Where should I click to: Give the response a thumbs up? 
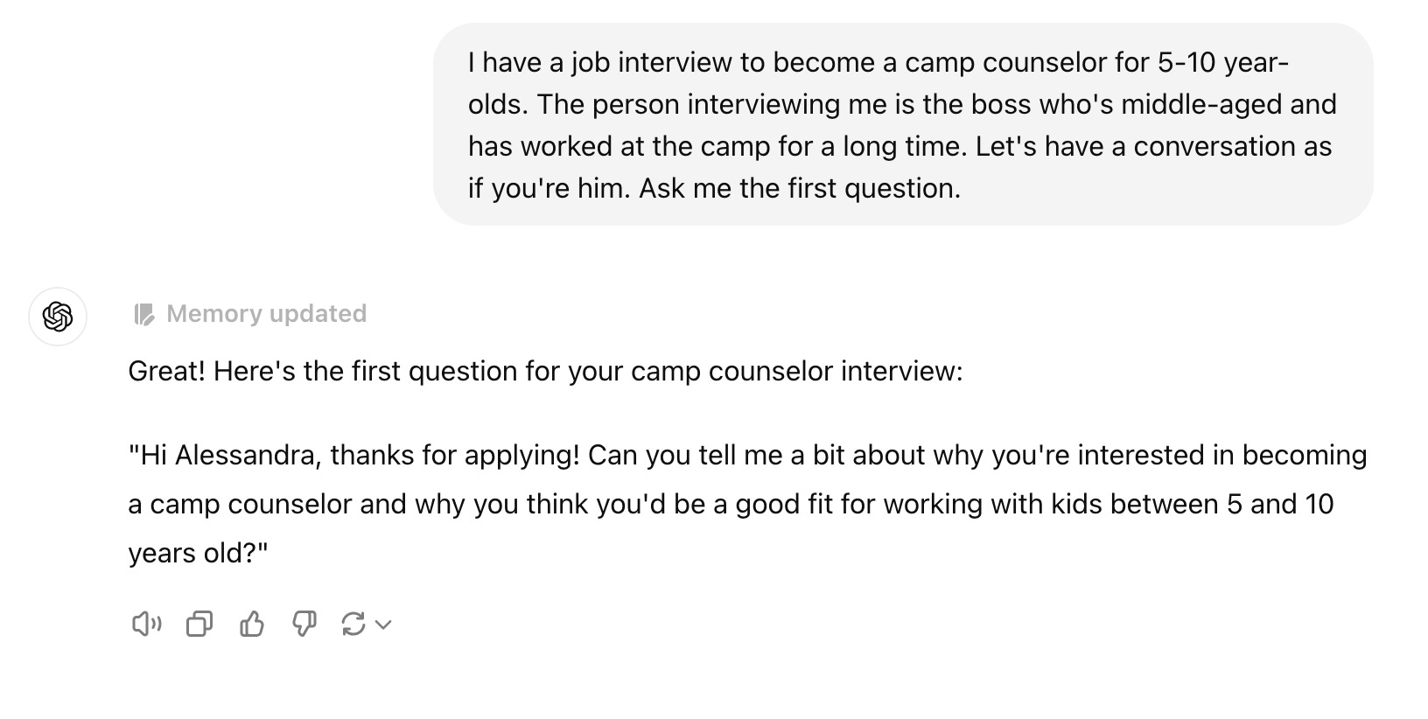click(252, 624)
